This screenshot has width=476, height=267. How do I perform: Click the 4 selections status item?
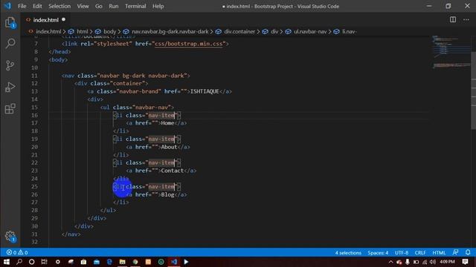(x=348, y=252)
